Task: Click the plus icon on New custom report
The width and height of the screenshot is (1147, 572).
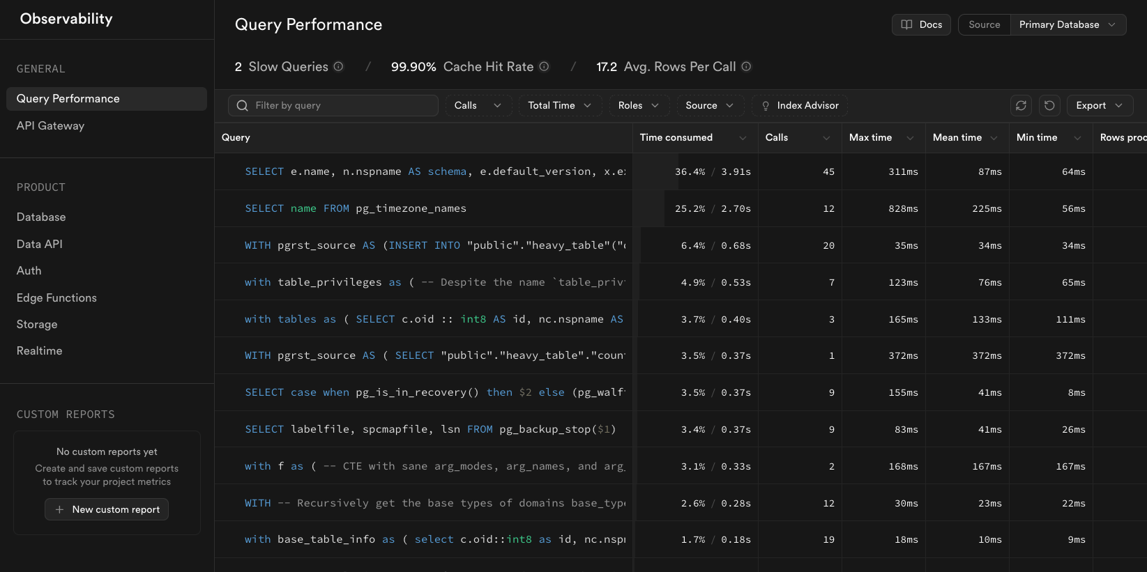Action: coord(59,509)
